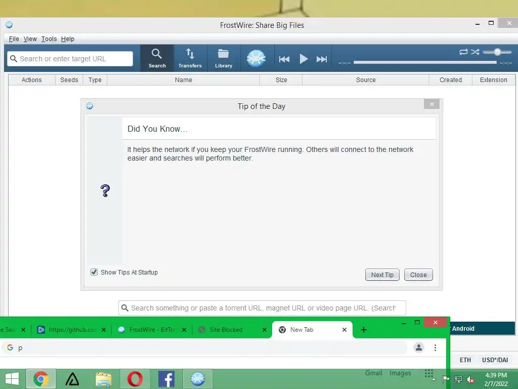Click the network tray icon

tap(458, 379)
